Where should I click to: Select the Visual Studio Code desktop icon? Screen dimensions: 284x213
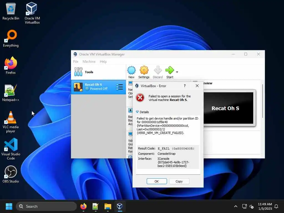pos(11,149)
